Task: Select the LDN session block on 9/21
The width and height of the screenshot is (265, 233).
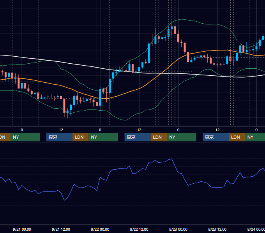Action: click(x=80, y=137)
